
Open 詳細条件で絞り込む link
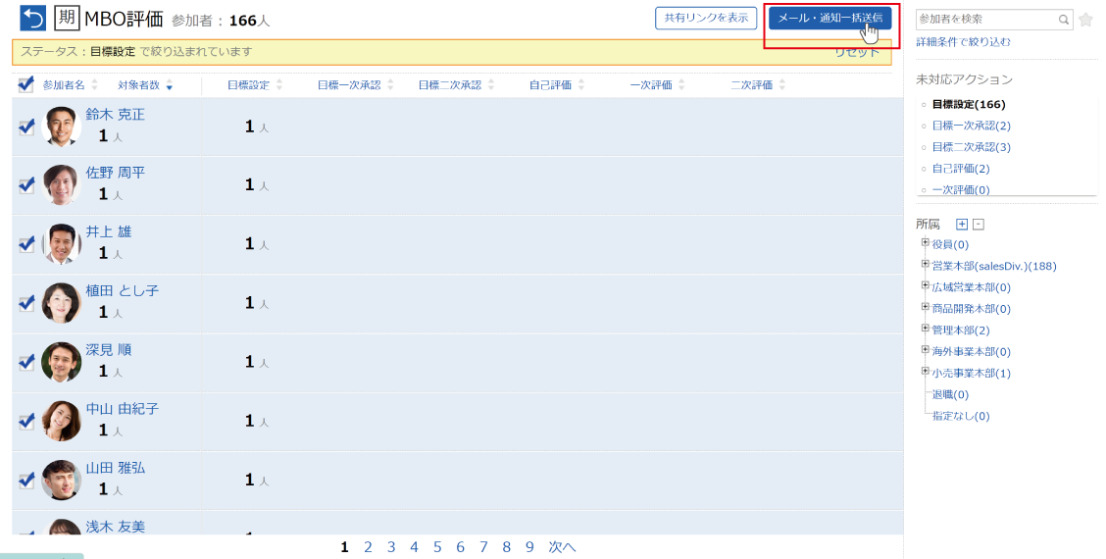tap(963, 42)
